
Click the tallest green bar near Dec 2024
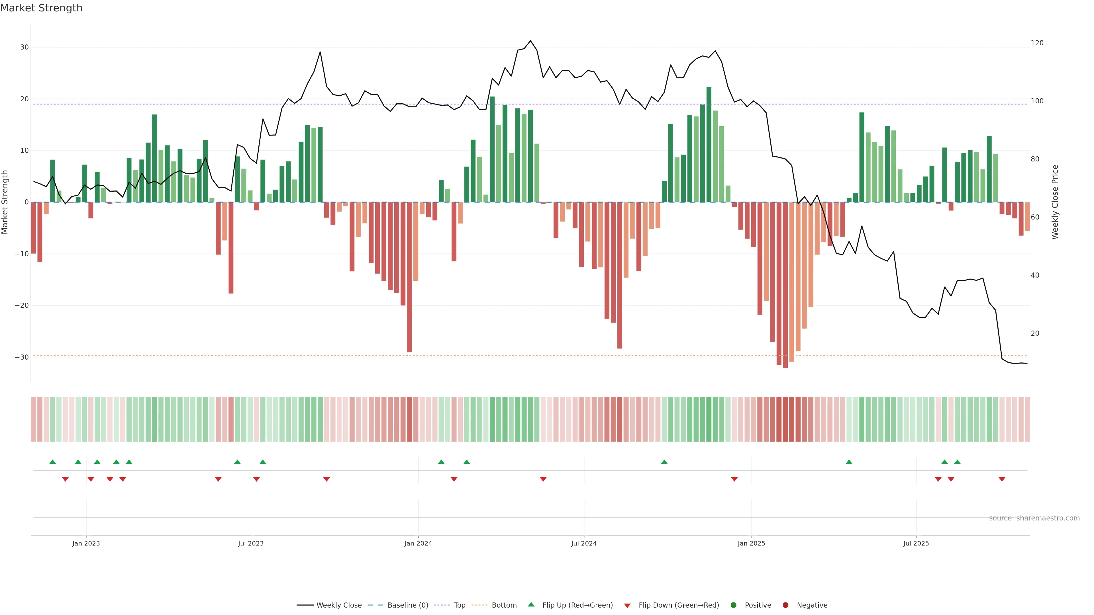(709, 144)
